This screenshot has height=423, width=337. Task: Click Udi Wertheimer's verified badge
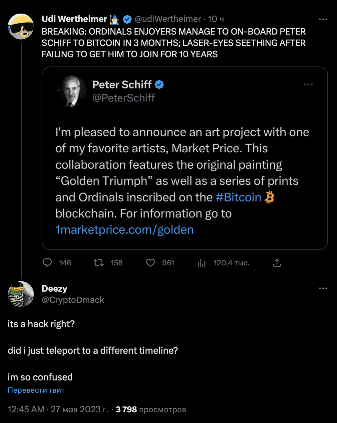127,19
